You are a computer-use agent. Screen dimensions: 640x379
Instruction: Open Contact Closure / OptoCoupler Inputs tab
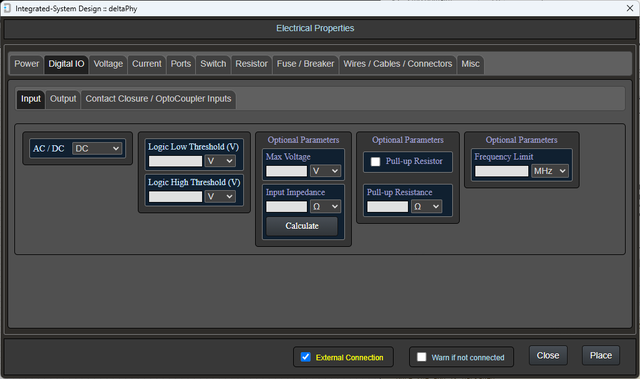(x=158, y=99)
